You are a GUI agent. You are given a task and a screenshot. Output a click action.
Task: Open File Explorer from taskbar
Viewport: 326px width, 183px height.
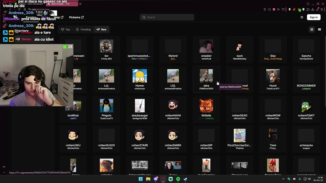[148, 179]
